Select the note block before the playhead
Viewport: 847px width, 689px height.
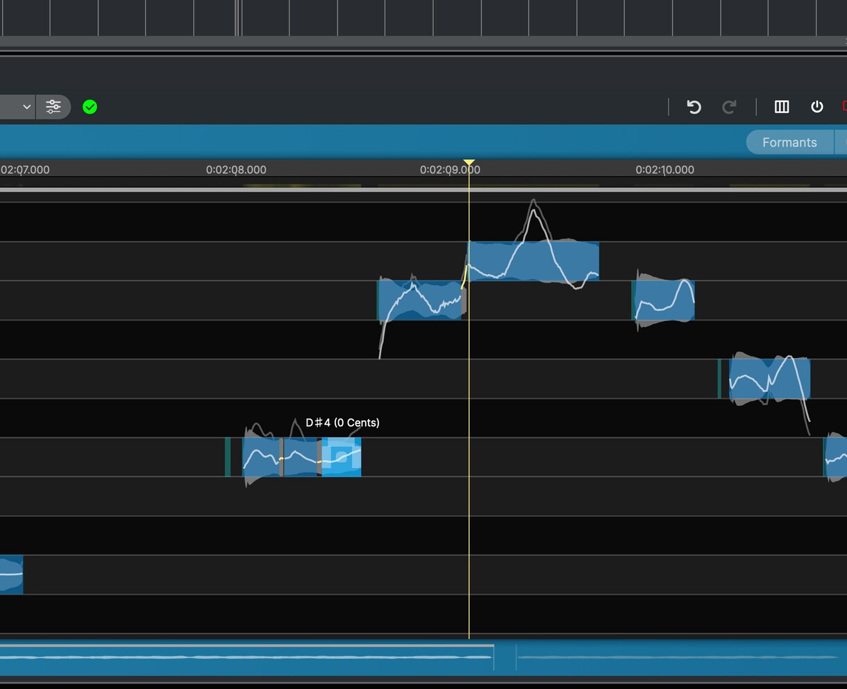point(421,300)
